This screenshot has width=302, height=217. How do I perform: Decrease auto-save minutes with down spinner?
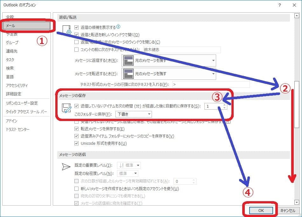(224, 108)
